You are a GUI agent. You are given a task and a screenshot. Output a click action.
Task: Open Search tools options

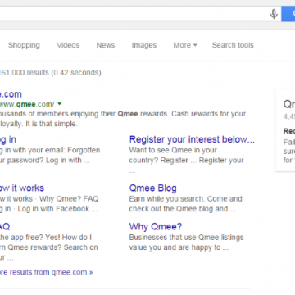pos(233,45)
